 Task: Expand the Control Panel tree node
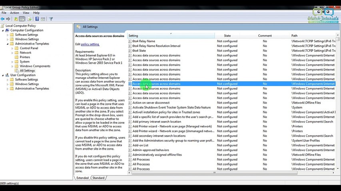pyautogui.click(x=12, y=48)
